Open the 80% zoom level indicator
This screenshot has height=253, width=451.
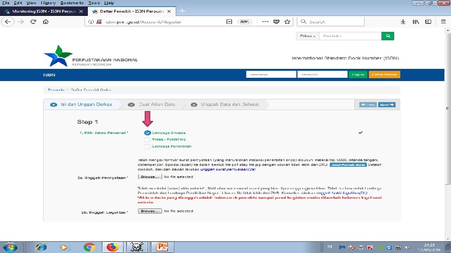coord(244,22)
